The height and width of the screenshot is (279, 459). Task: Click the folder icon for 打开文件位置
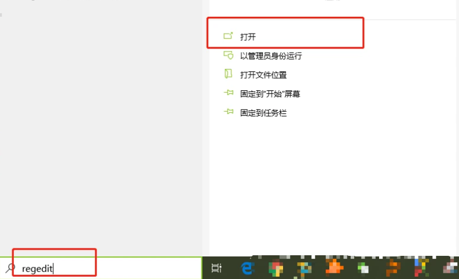coord(228,74)
